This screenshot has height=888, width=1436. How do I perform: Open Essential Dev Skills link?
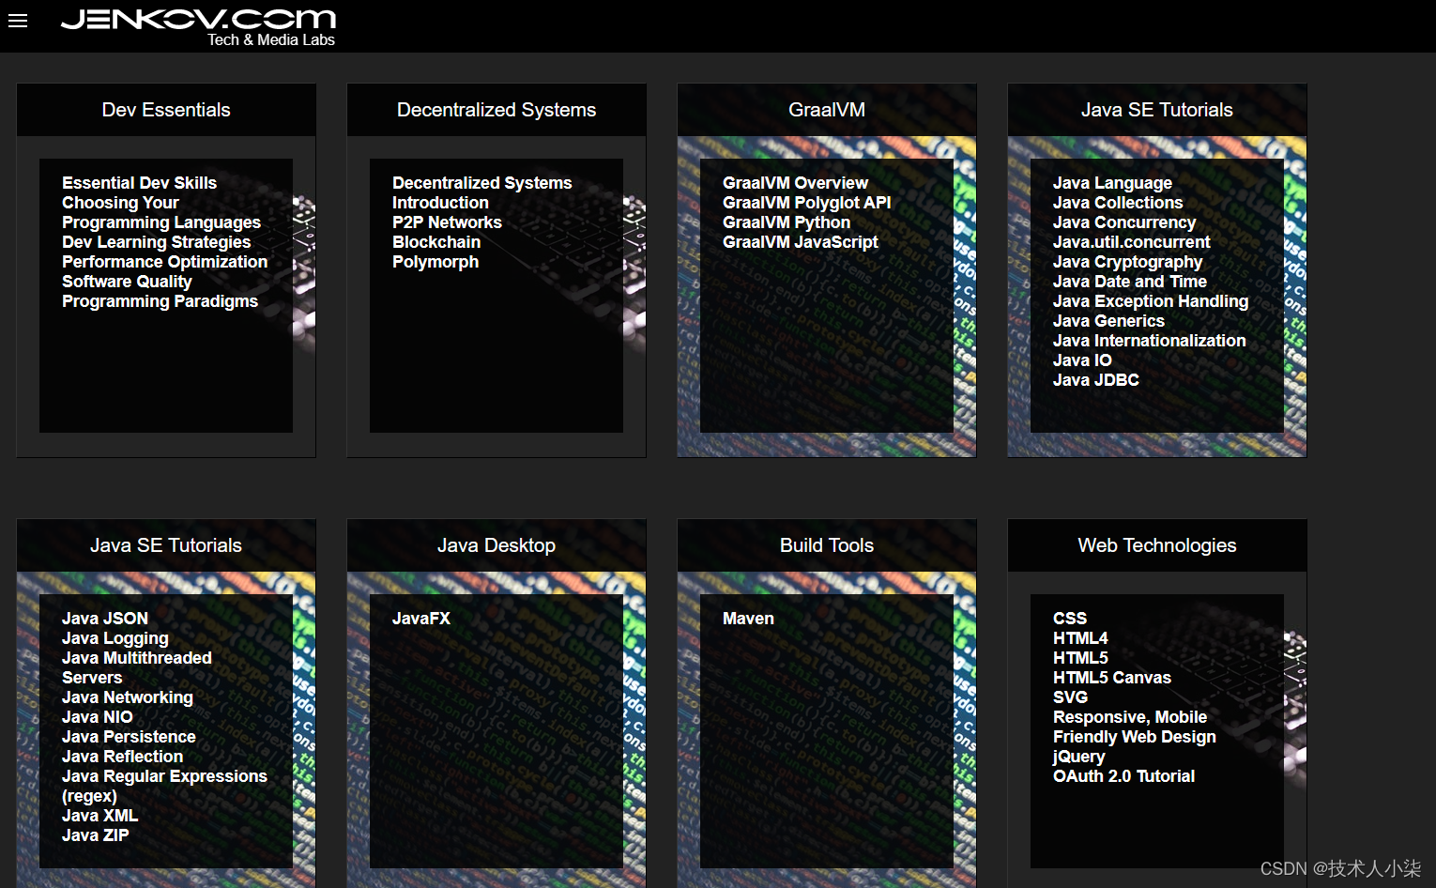point(139,183)
